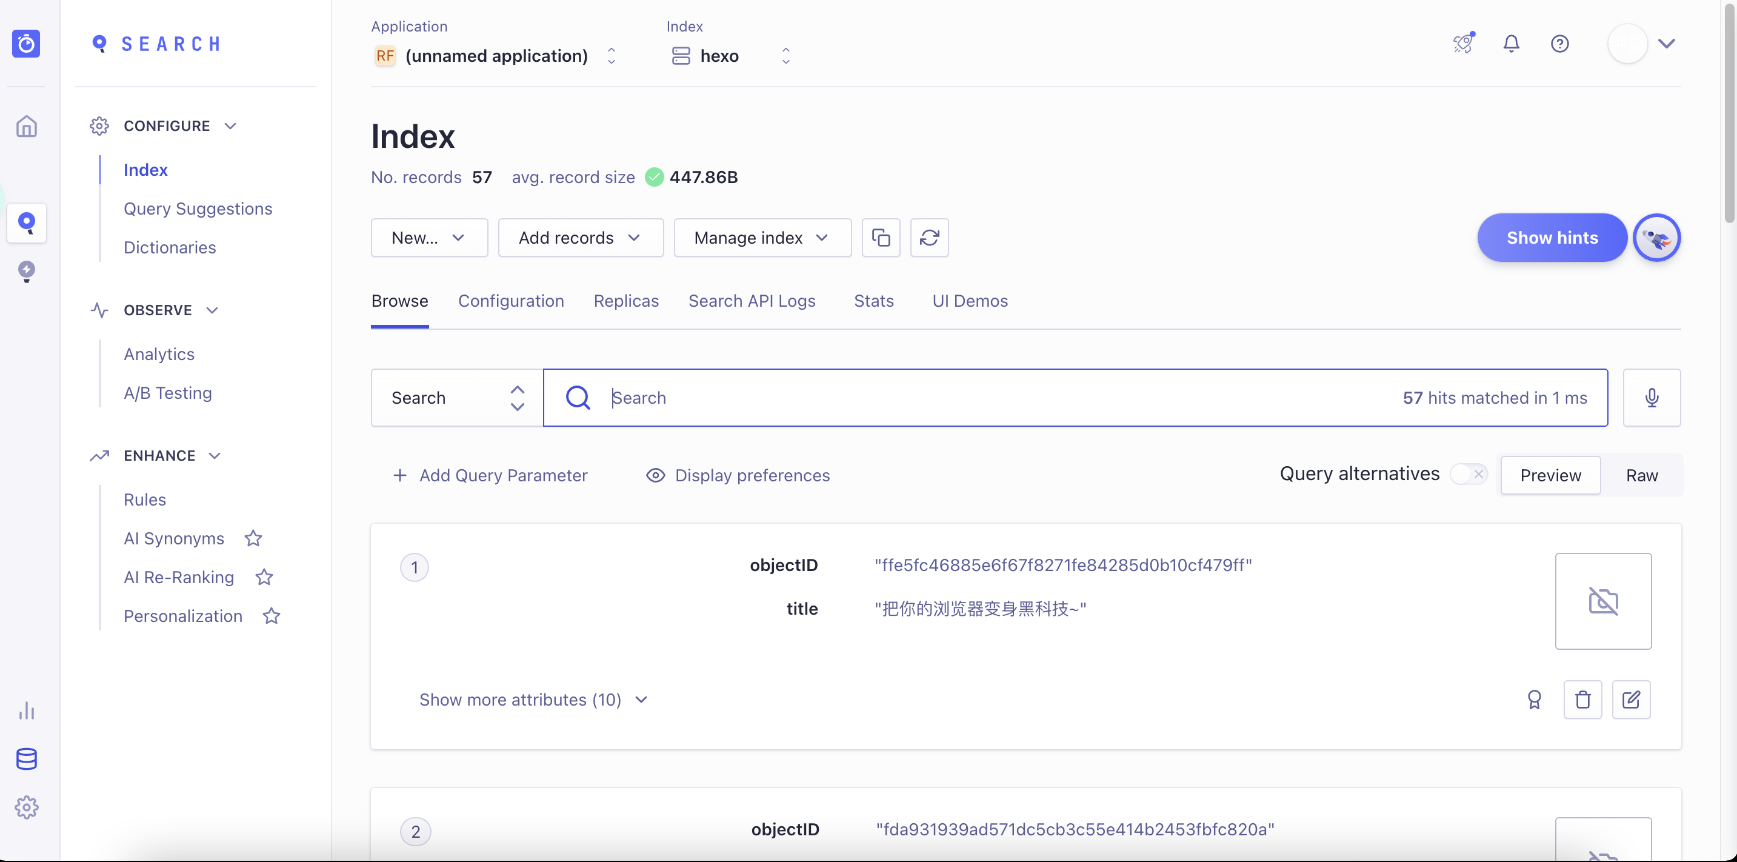Screen dimensions: 1737x862
Task: Click the refresh index icon button
Action: coord(929,238)
